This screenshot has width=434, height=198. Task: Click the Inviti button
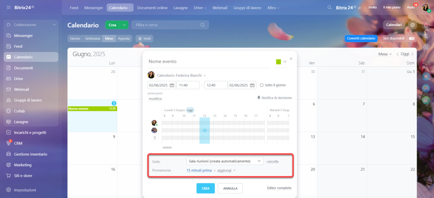144,39
